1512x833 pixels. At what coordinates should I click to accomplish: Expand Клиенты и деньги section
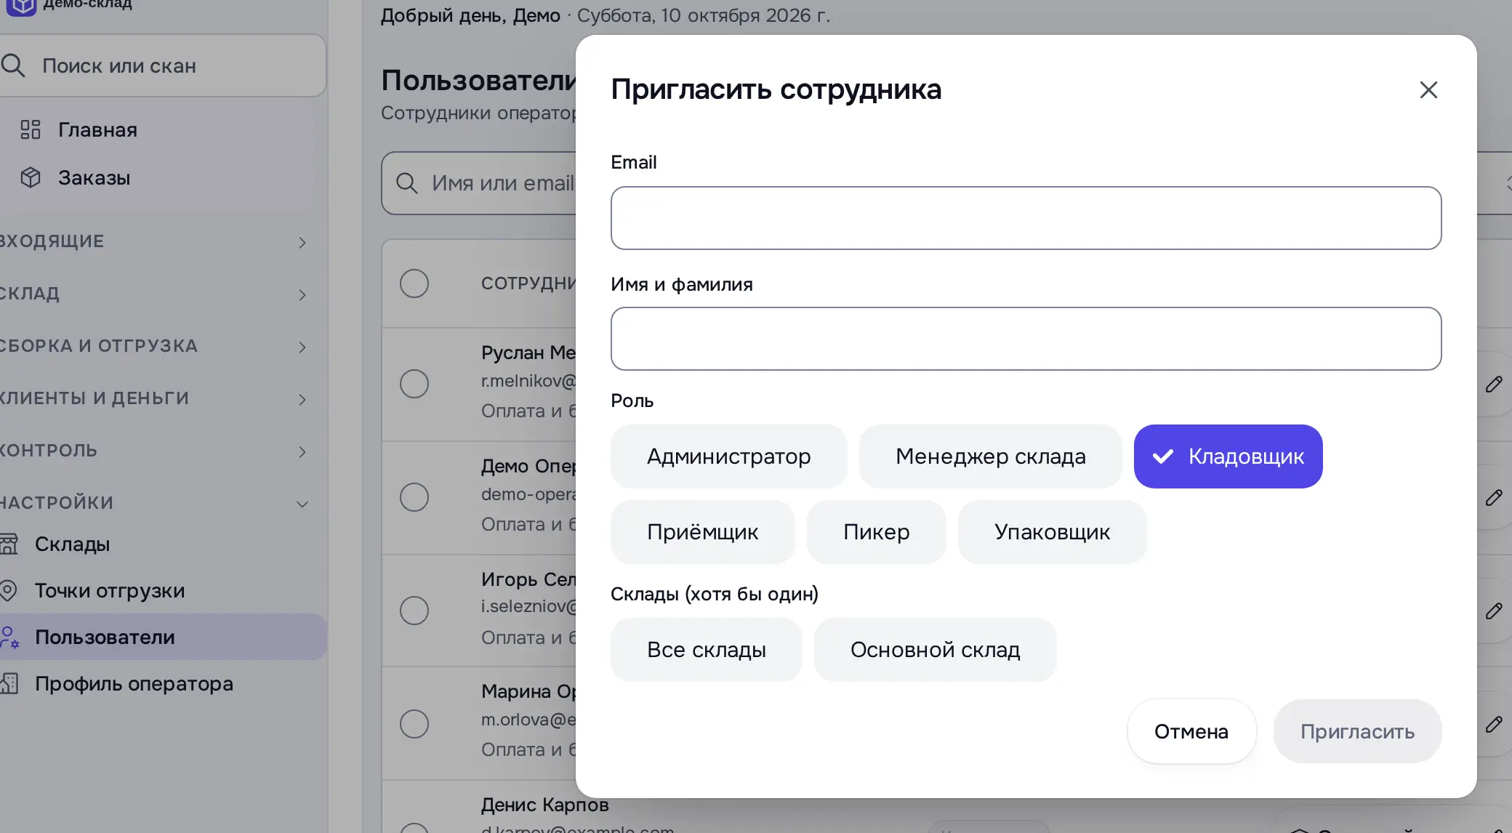click(x=154, y=398)
